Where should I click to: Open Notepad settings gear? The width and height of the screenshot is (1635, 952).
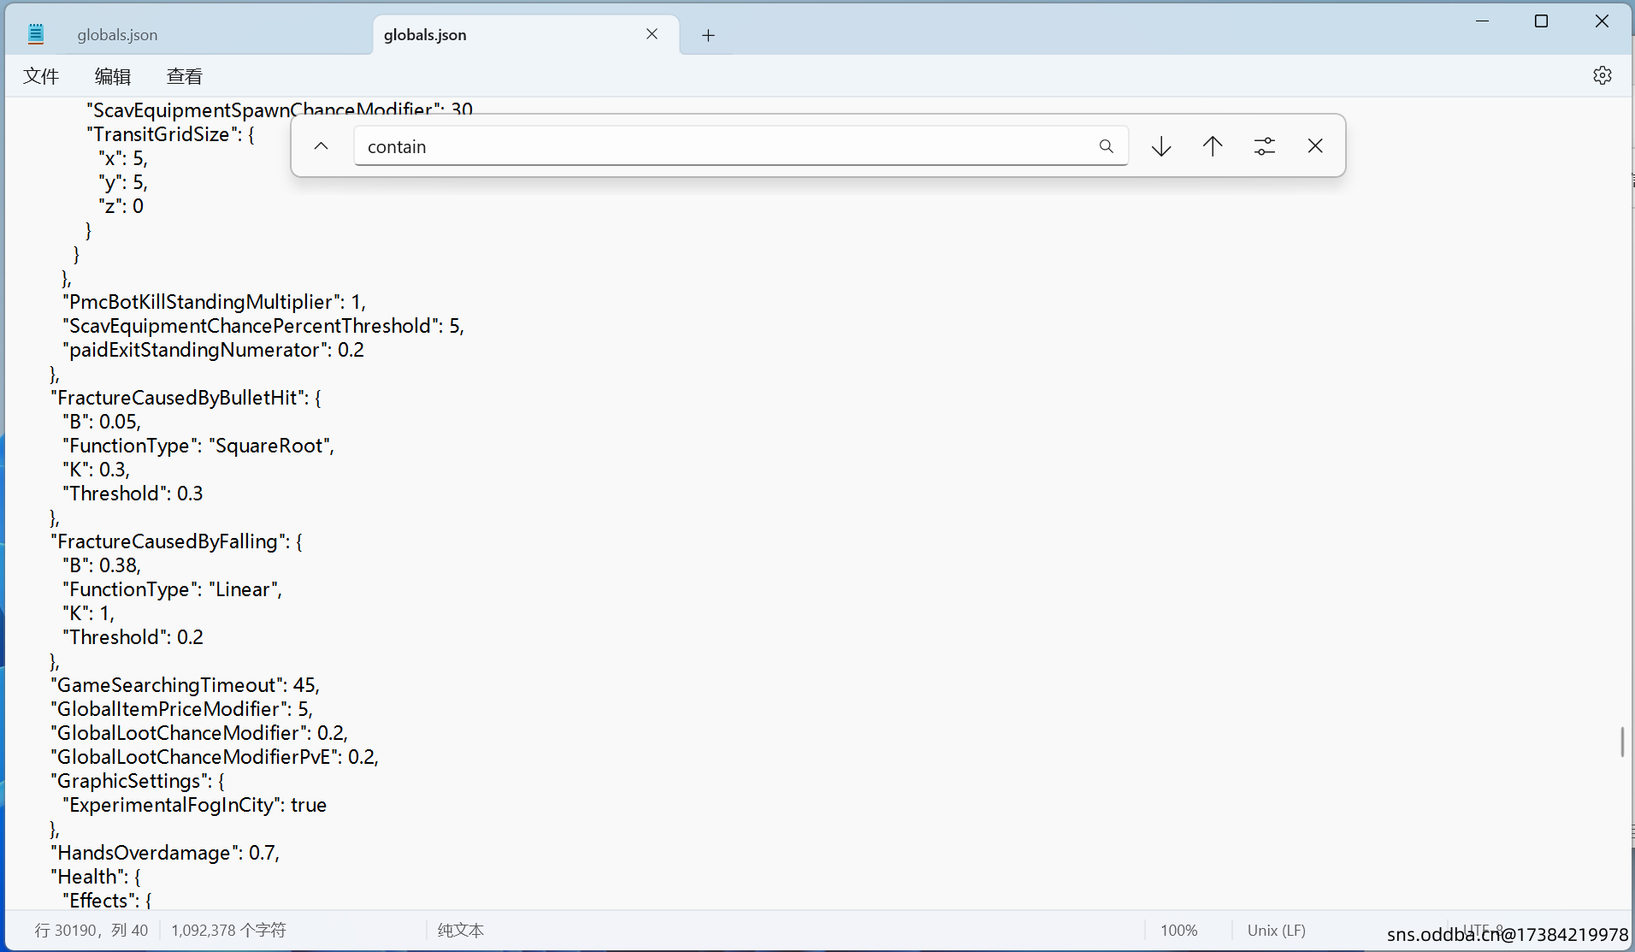point(1602,75)
